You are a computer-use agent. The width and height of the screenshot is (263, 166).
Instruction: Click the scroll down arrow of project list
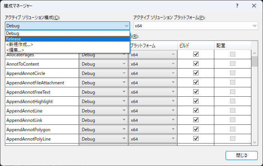pyautogui.click(x=254, y=142)
